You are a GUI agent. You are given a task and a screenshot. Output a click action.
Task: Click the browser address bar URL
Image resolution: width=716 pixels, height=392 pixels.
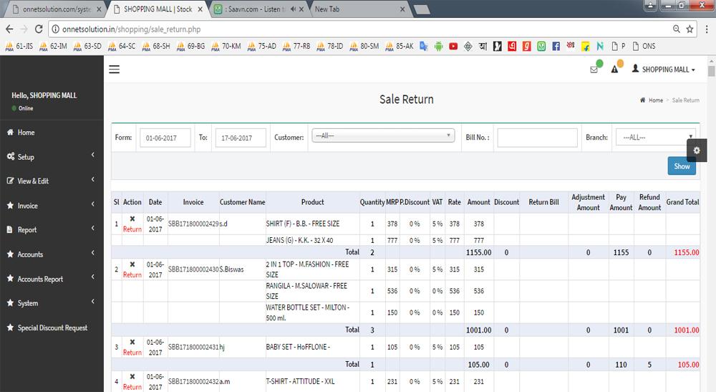(132, 29)
